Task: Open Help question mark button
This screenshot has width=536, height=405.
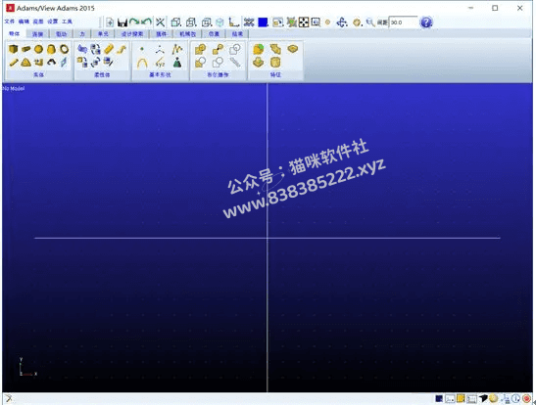Action: (x=426, y=22)
